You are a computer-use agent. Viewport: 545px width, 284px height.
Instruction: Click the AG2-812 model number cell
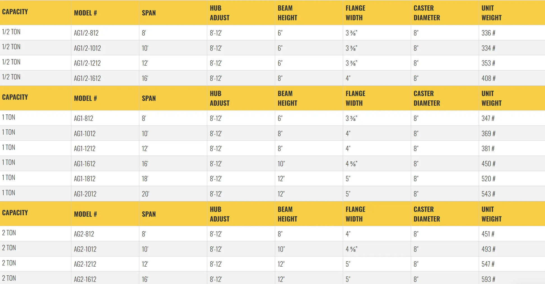click(84, 234)
